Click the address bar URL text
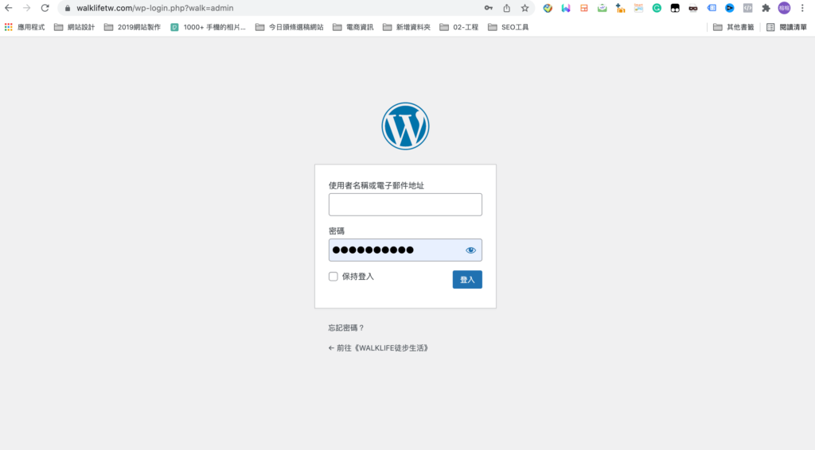This screenshot has width=815, height=450. [155, 8]
